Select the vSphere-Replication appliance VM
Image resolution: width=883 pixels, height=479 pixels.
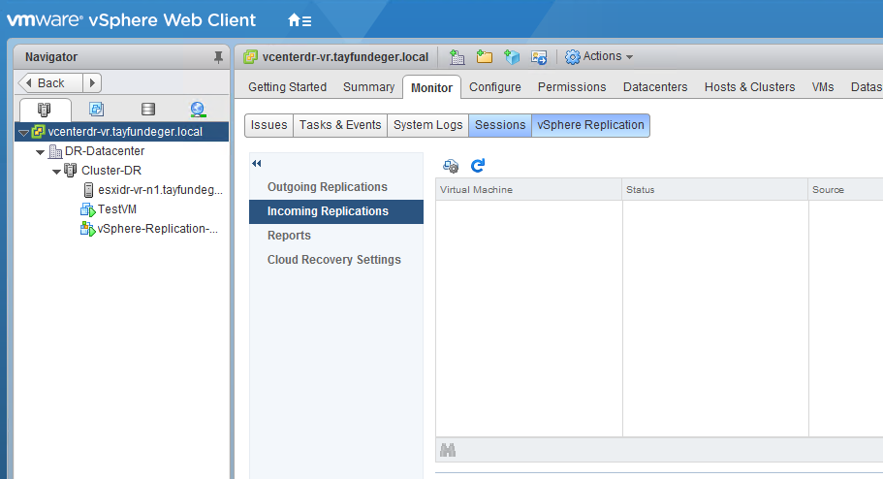[158, 228]
